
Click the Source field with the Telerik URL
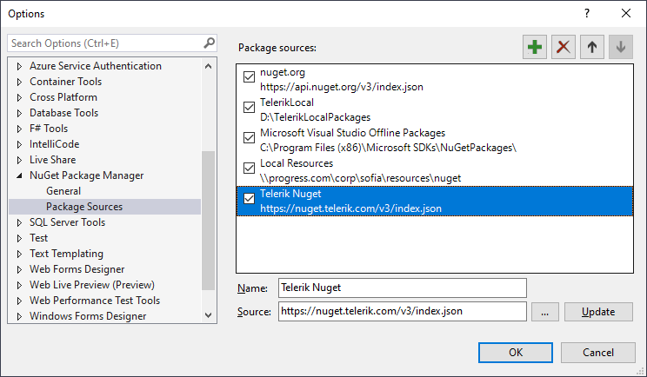[x=403, y=312]
